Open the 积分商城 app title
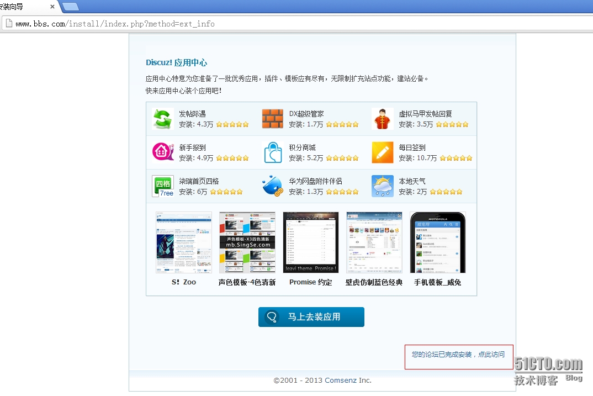593x396 pixels. [302, 147]
